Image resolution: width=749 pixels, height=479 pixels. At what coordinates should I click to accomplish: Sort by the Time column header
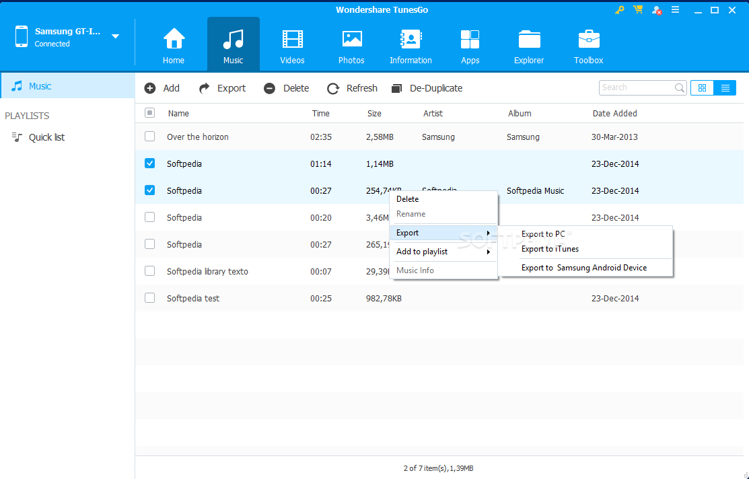(320, 114)
